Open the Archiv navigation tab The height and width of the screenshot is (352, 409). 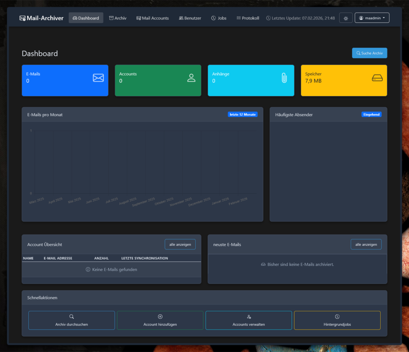click(x=118, y=18)
